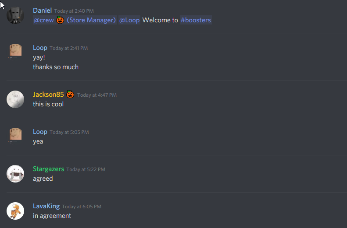This screenshot has height=228, width=347.
Task: Click Loop username above 'yea'
Action: [x=40, y=132]
